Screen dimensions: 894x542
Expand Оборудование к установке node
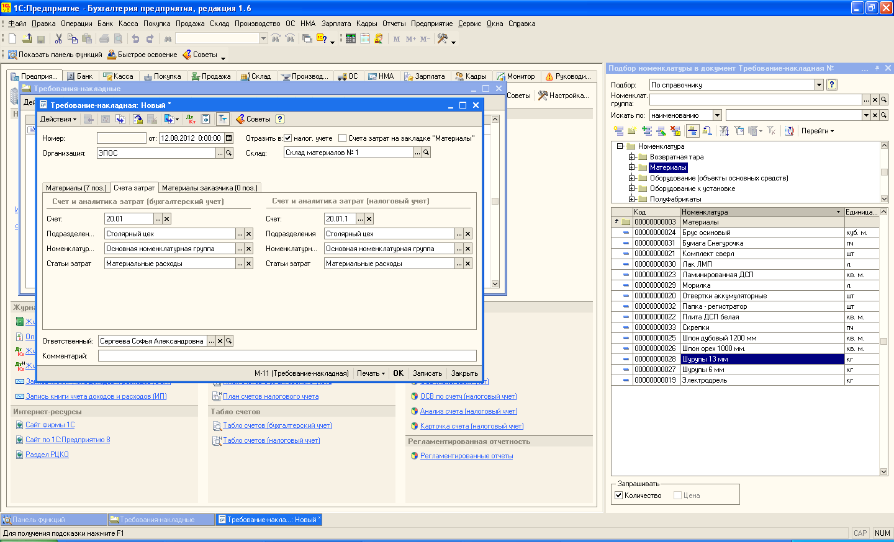coord(631,189)
